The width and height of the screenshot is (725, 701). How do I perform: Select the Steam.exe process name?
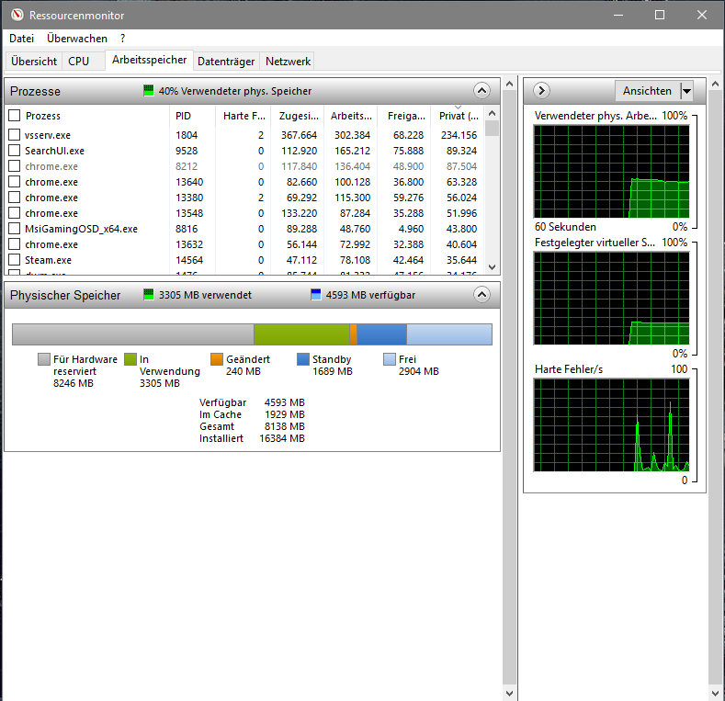pyautogui.click(x=48, y=260)
